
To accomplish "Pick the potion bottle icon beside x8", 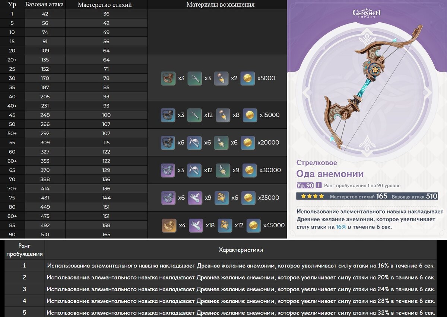I will point(223,115).
